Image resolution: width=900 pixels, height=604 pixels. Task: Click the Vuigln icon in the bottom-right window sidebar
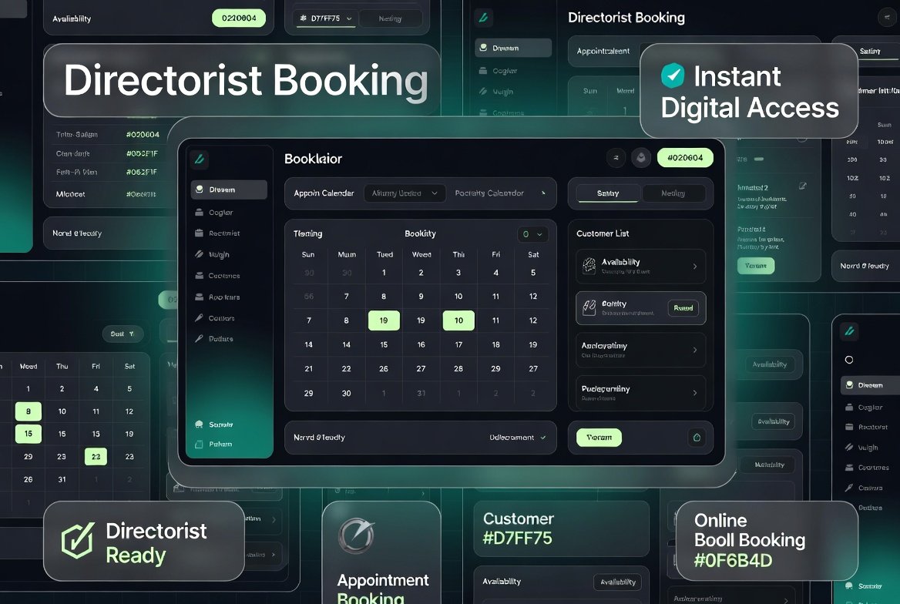coord(849,447)
